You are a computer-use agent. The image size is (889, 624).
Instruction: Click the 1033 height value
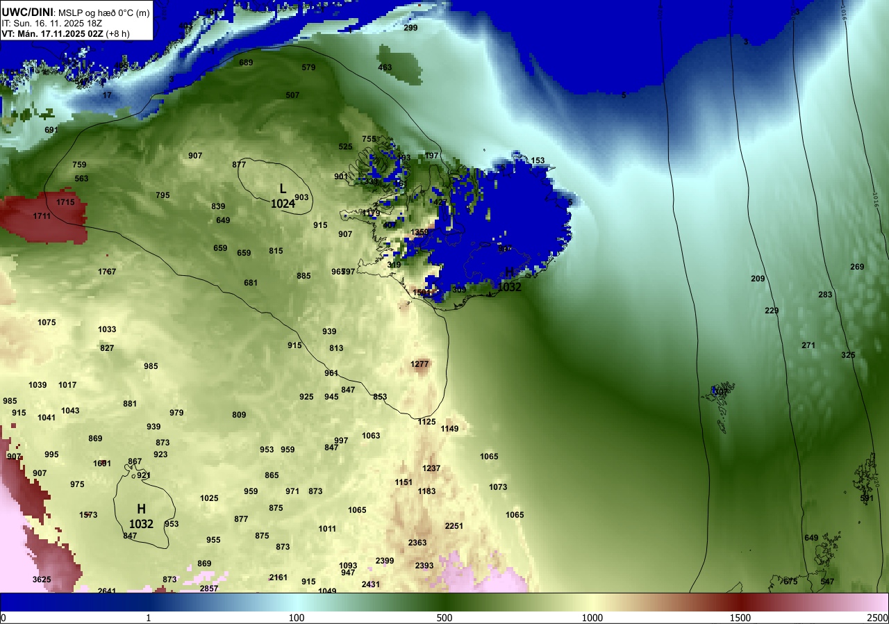(107, 329)
